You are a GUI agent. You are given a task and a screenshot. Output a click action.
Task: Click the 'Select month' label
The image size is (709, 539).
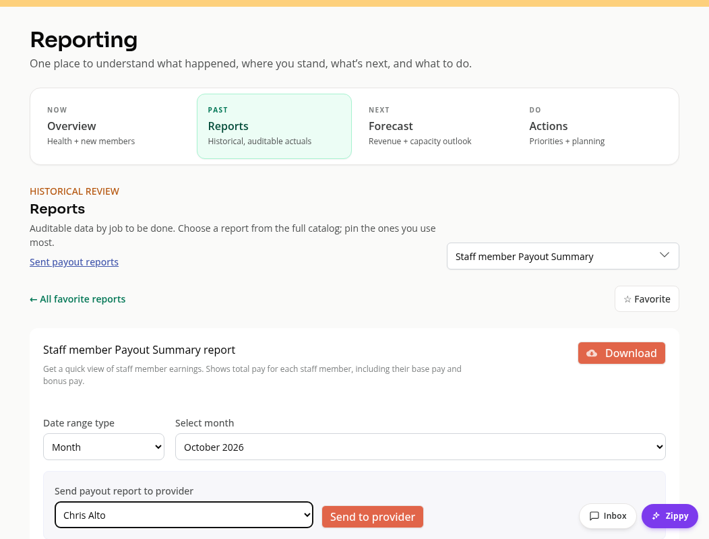[x=204, y=423]
